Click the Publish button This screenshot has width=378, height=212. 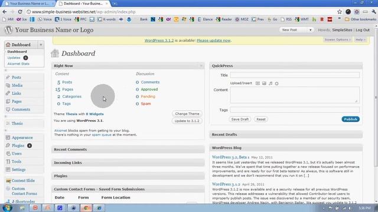tap(350, 119)
